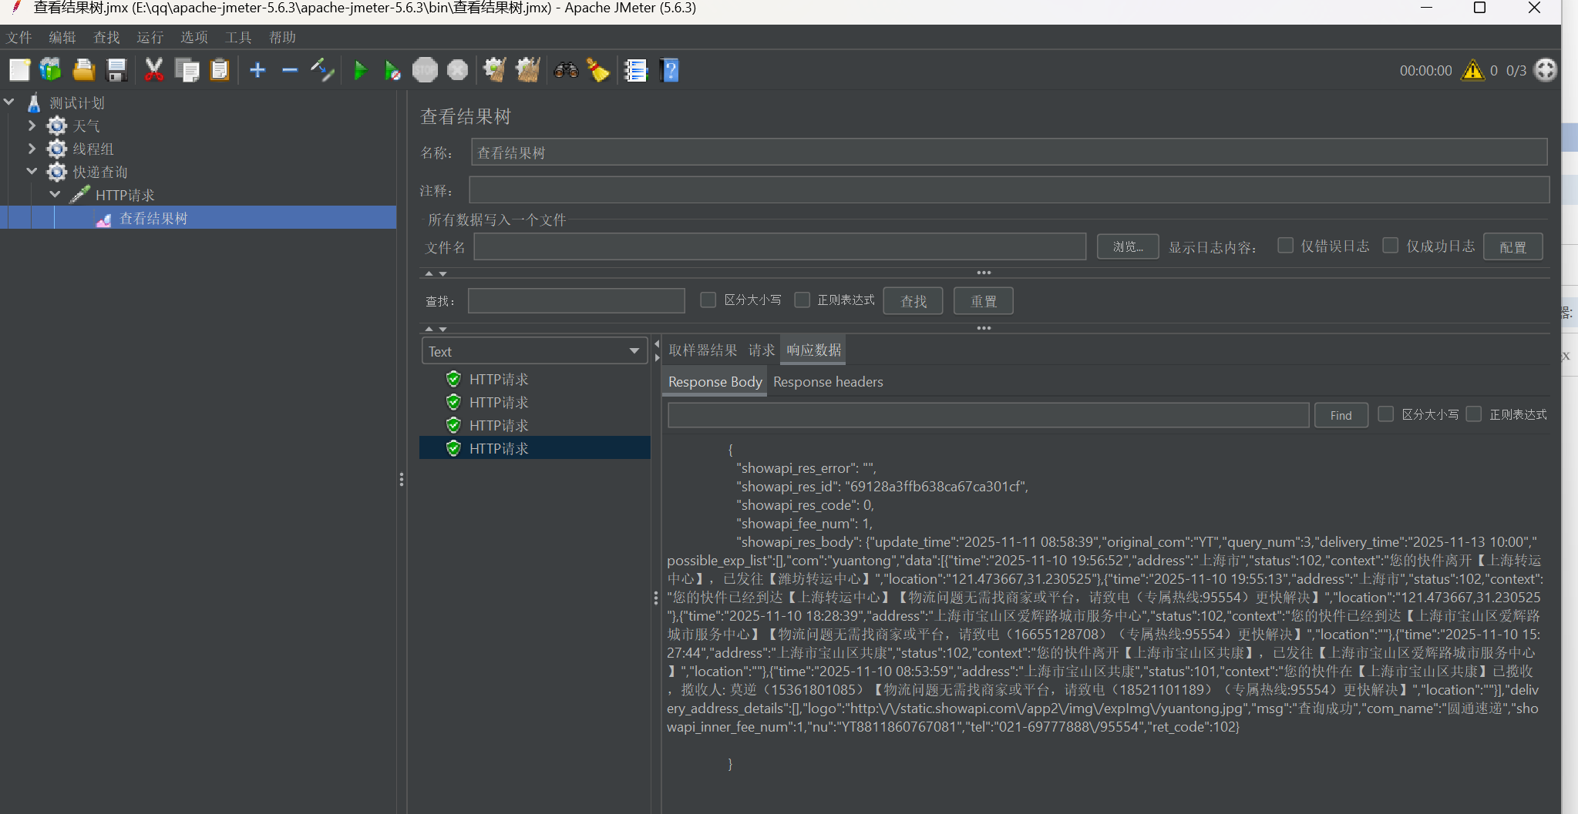
Task: Click the Toggle enable/disable wand icon
Action: (x=322, y=70)
